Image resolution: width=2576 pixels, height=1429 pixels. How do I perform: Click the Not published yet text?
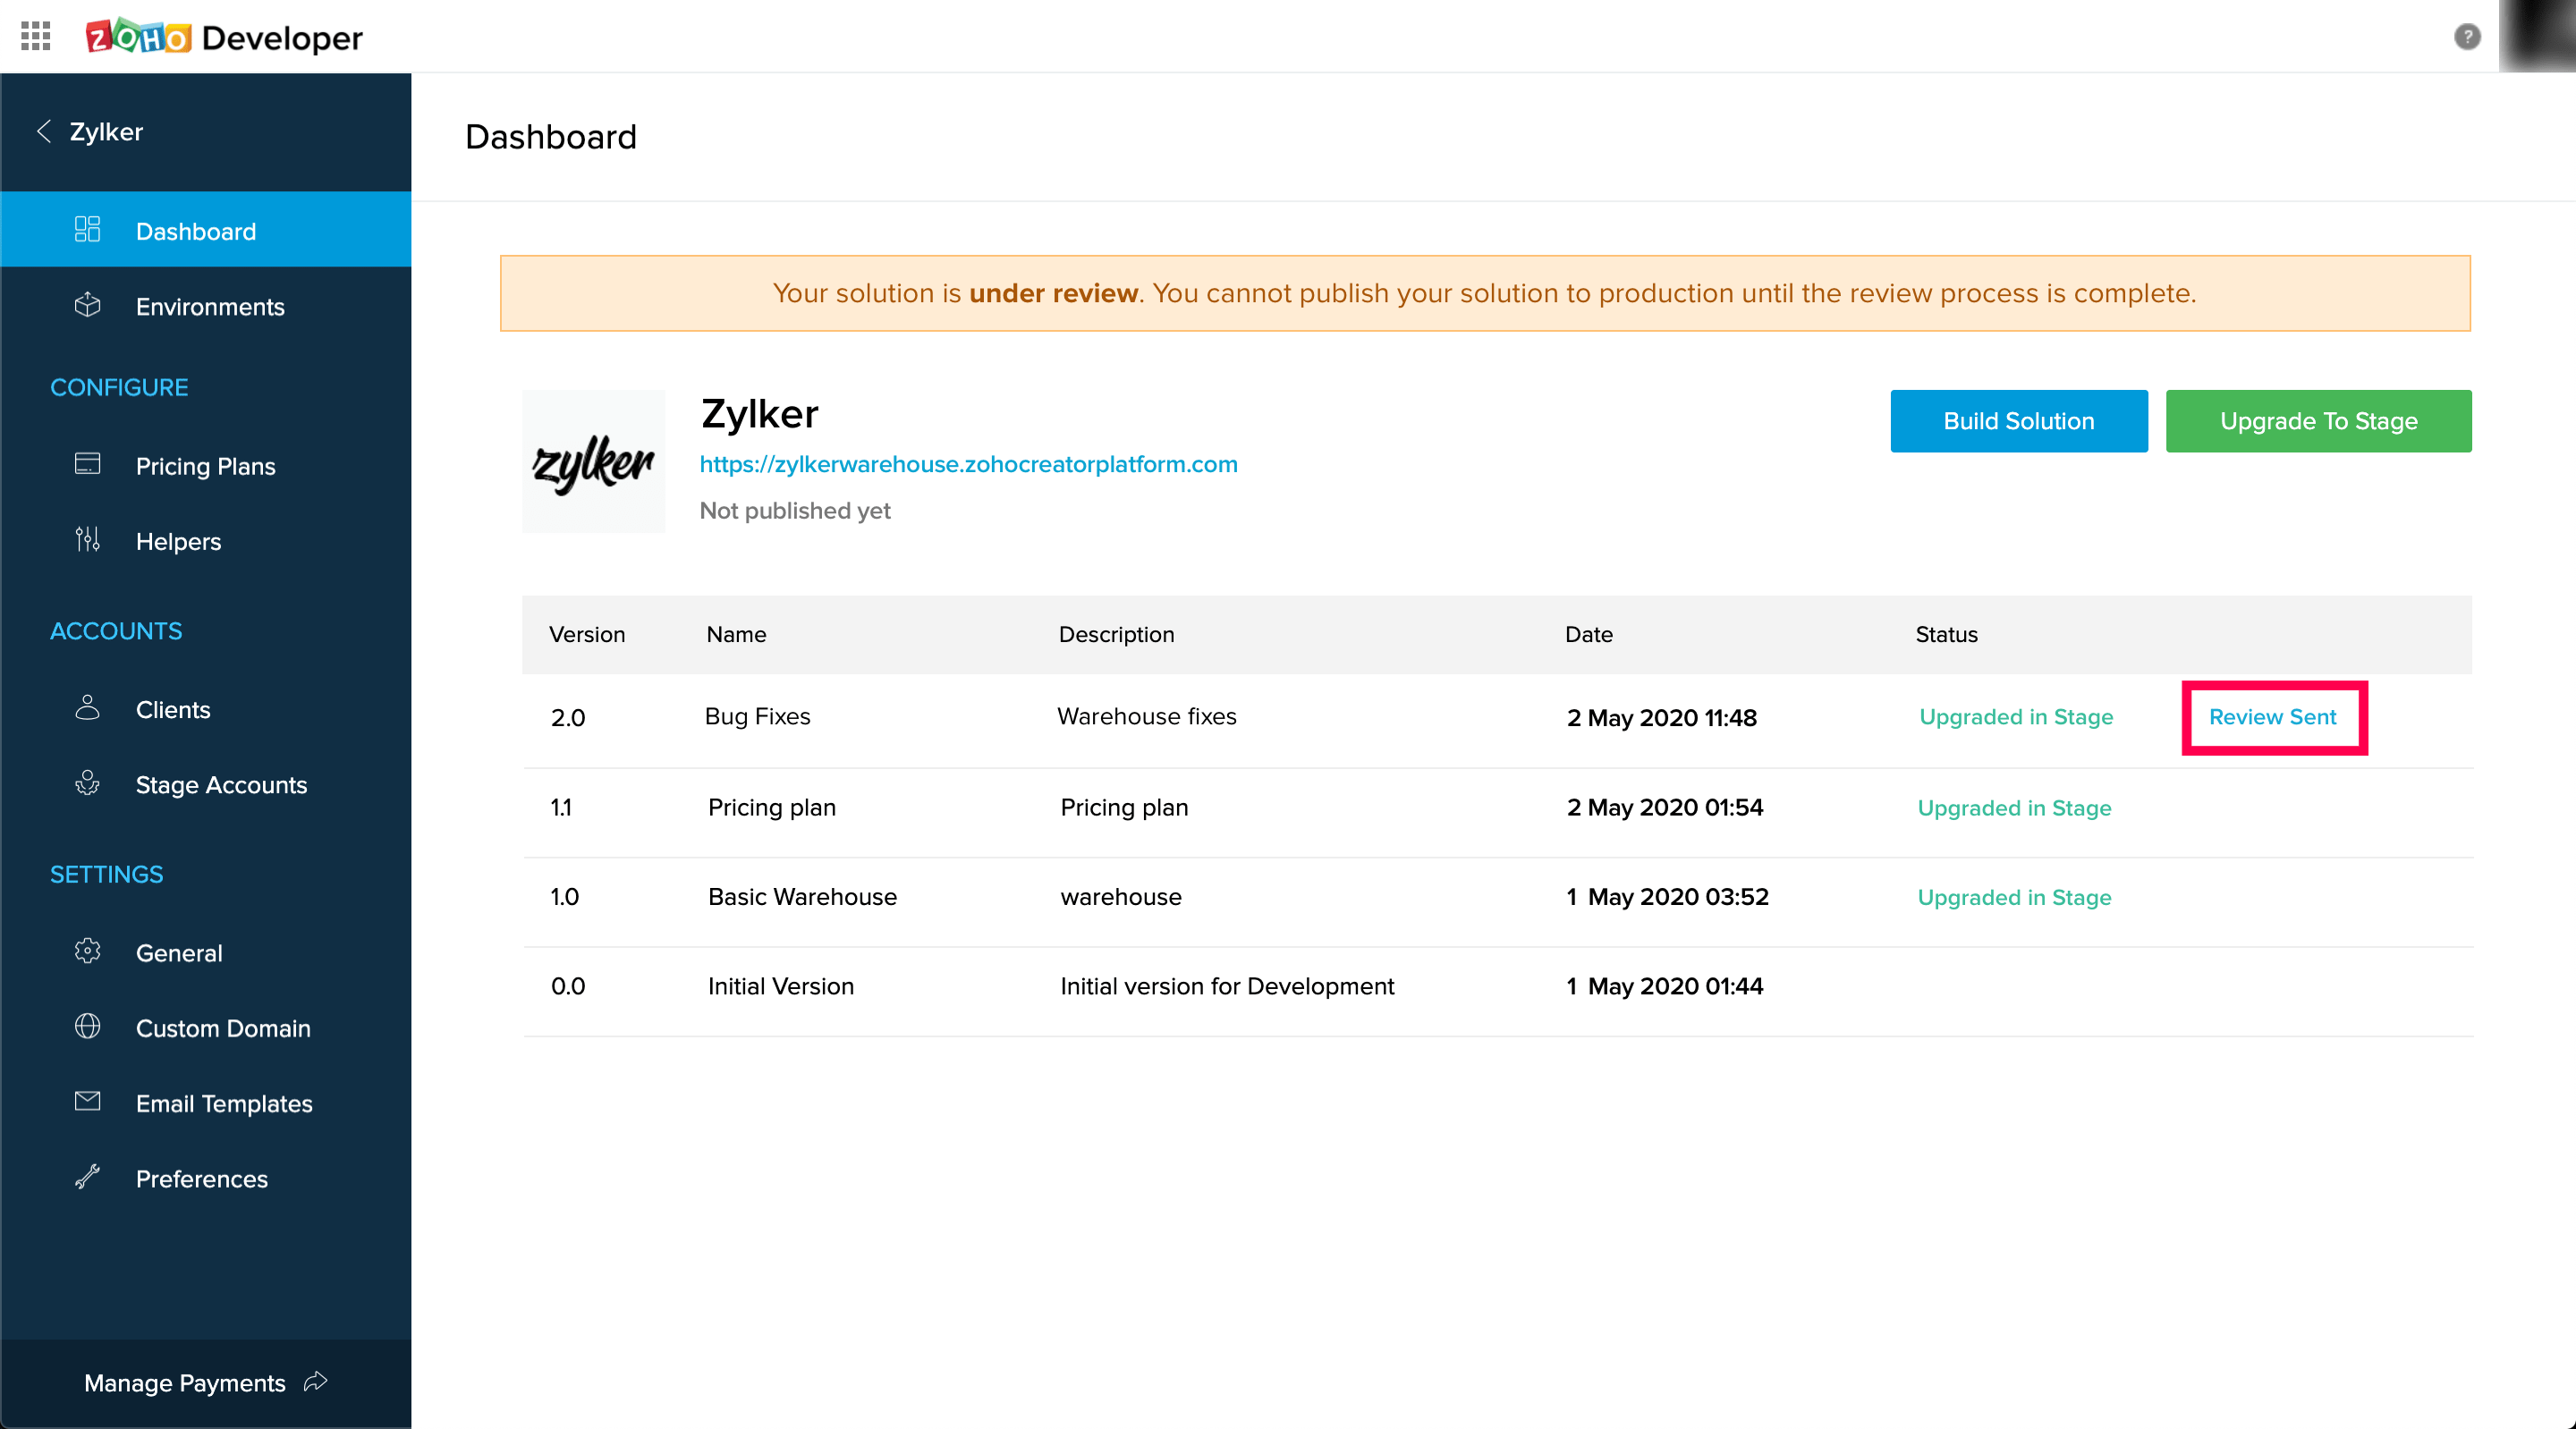click(x=795, y=510)
